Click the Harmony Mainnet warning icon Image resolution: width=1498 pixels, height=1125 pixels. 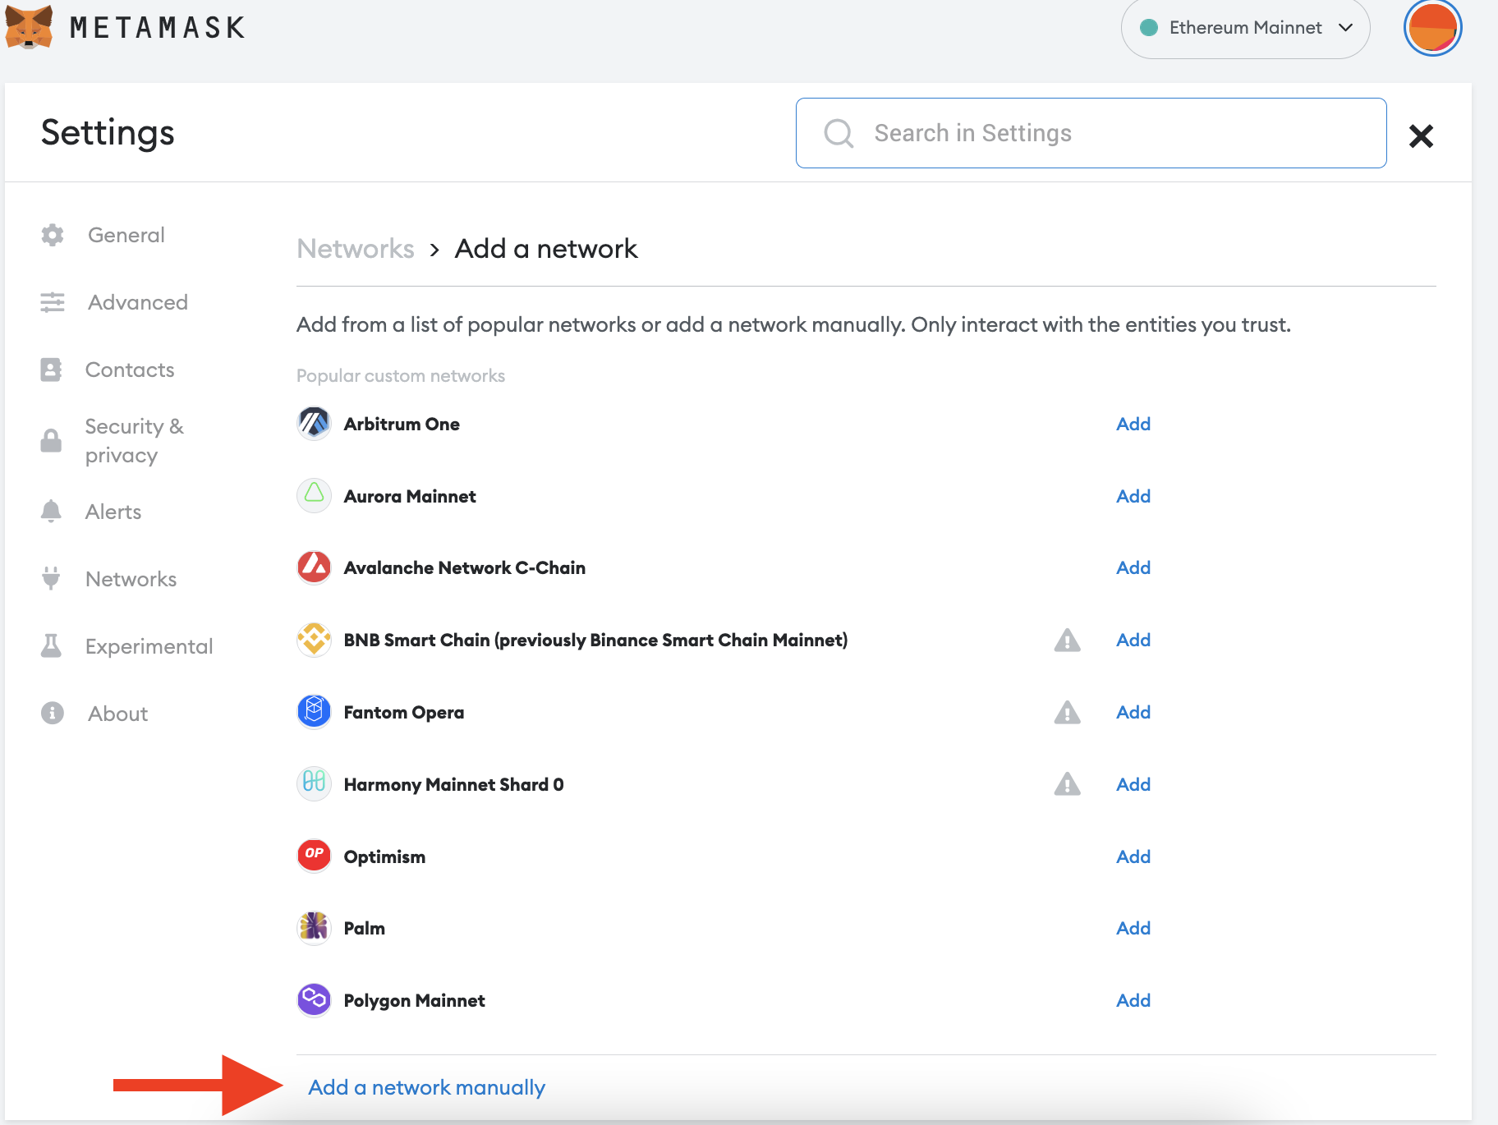pyautogui.click(x=1067, y=785)
